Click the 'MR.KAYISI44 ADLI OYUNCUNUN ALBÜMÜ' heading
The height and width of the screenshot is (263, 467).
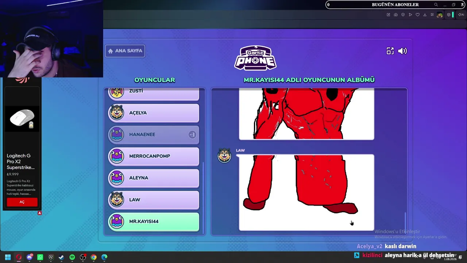[x=309, y=80]
